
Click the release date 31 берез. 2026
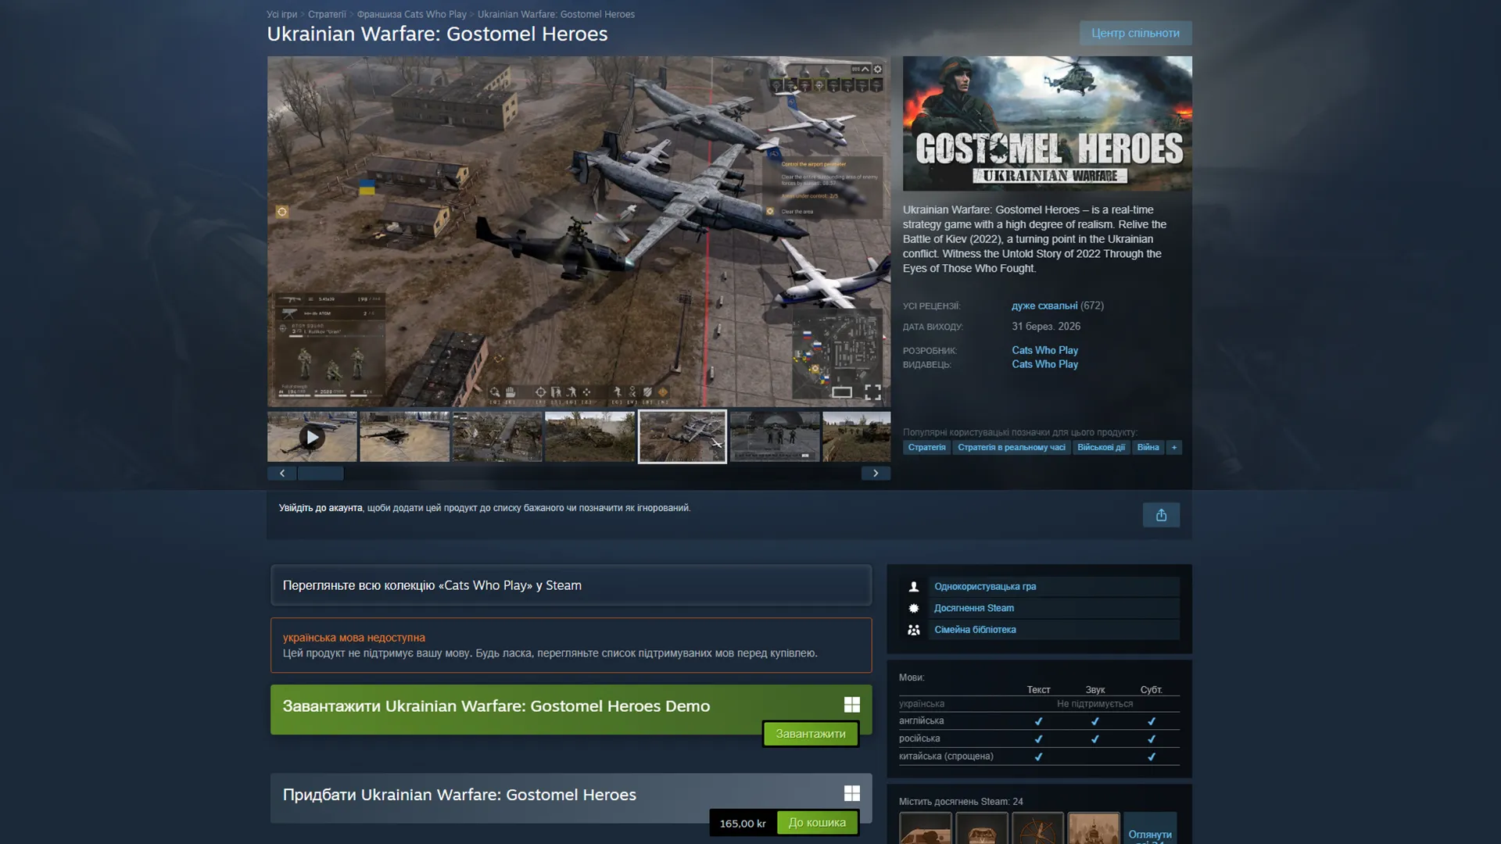1046,327
